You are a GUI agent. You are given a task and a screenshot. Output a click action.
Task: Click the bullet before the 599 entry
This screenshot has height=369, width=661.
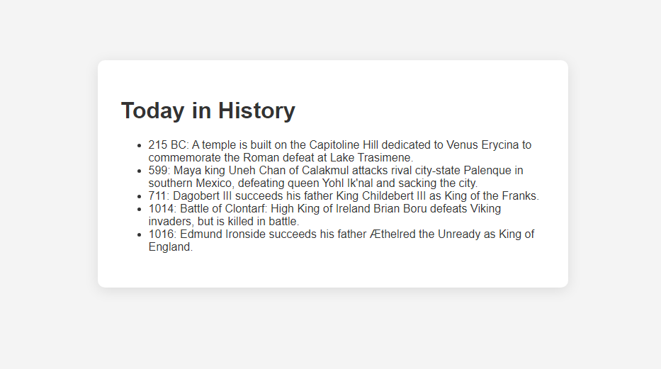tap(139, 171)
